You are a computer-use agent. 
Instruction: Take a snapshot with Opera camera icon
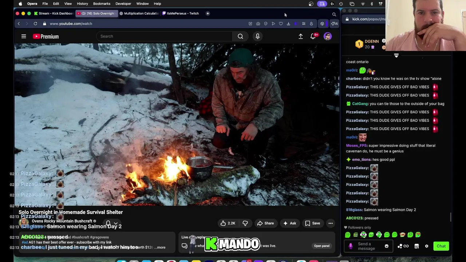pyautogui.click(x=258, y=24)
